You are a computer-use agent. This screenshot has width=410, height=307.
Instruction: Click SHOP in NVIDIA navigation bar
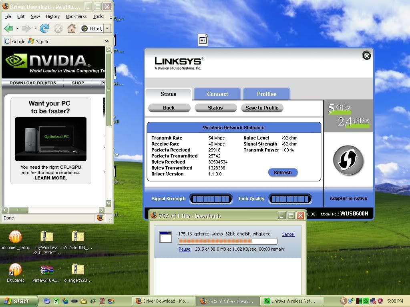coord(78,83)
